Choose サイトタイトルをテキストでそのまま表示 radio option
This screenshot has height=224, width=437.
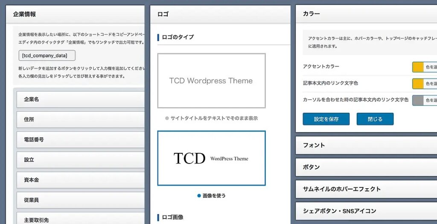212,118
